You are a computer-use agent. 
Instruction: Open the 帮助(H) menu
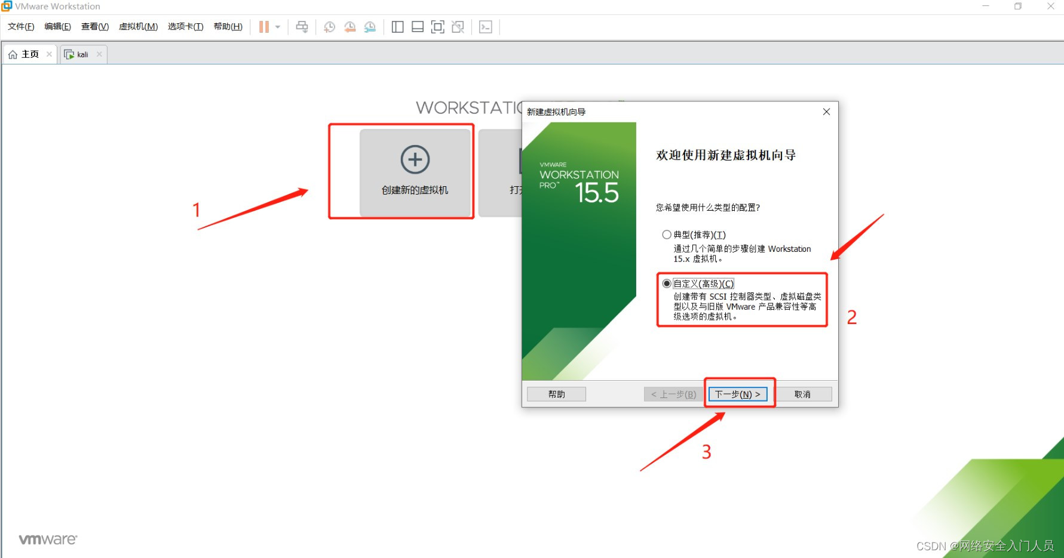228,27
